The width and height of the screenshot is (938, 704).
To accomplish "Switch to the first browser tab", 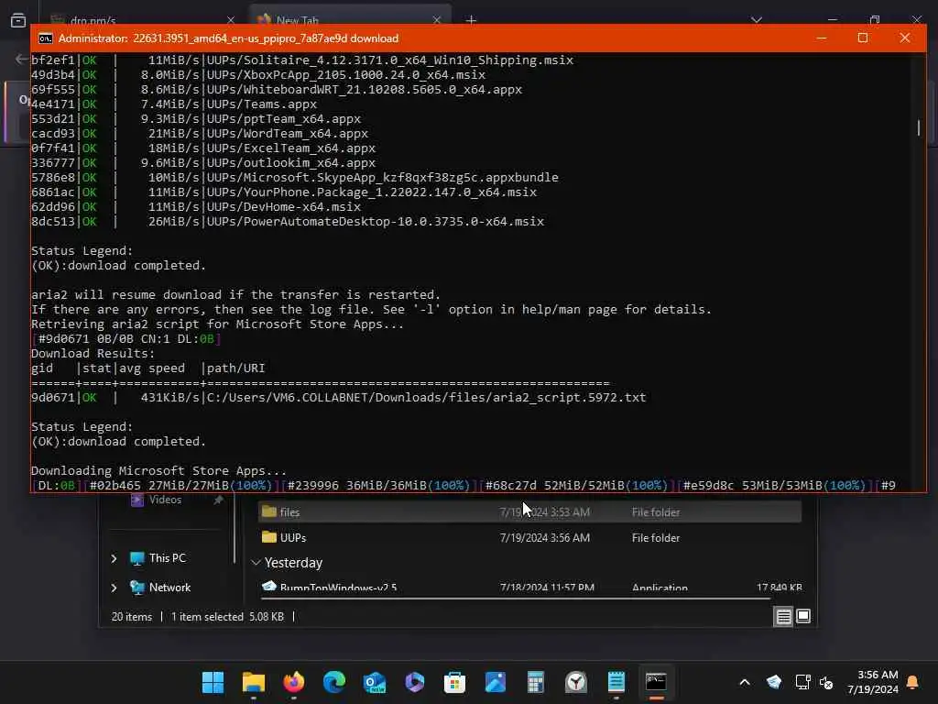I will 142,20.
